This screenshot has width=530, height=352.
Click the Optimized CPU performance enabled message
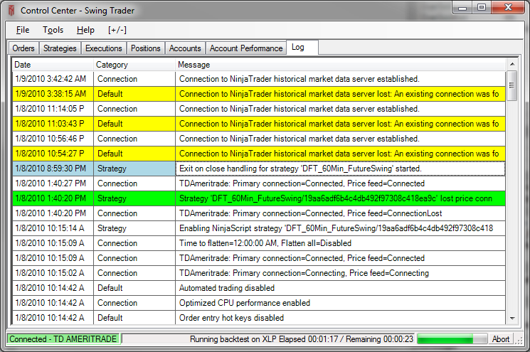point(340,303)
